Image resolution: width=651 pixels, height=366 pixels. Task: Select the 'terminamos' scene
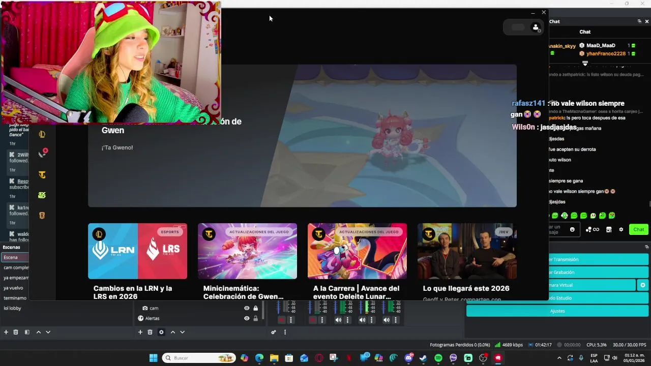[15, 298]
